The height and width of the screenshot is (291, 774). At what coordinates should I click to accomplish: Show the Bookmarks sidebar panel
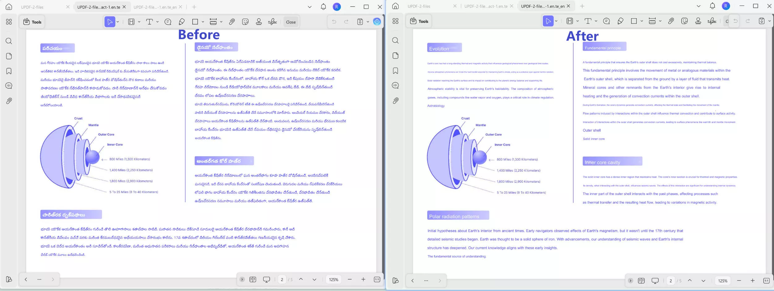click(x=9, y=71)
